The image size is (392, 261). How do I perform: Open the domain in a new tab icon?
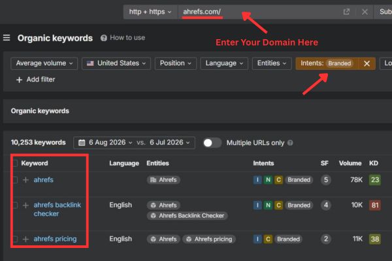[x=346, y=12]
